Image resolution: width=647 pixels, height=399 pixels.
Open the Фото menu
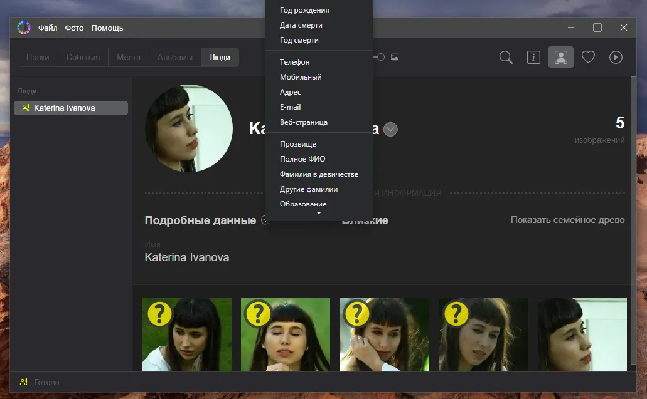(74, 28)
